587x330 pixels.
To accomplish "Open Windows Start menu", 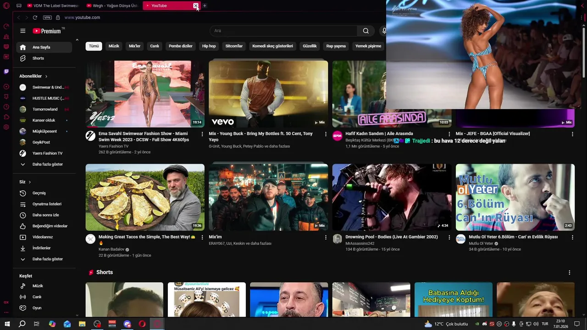I will tap(7, 324).
